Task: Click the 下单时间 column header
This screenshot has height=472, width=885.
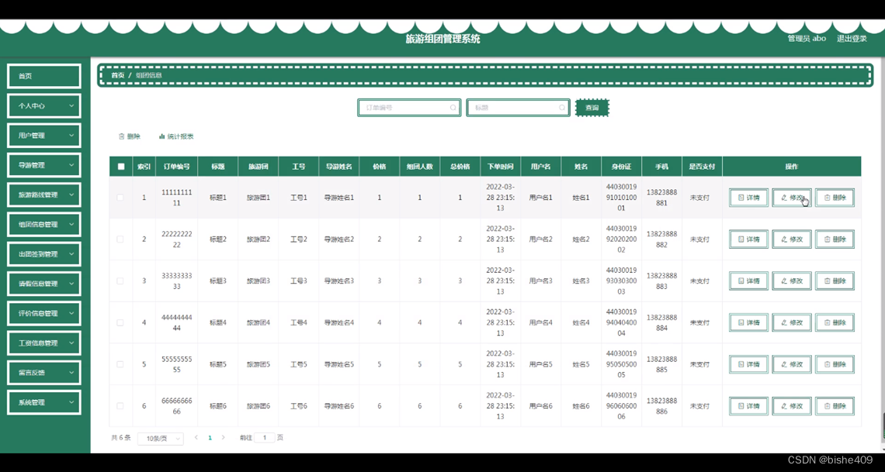Action: [x=501, y=167]
